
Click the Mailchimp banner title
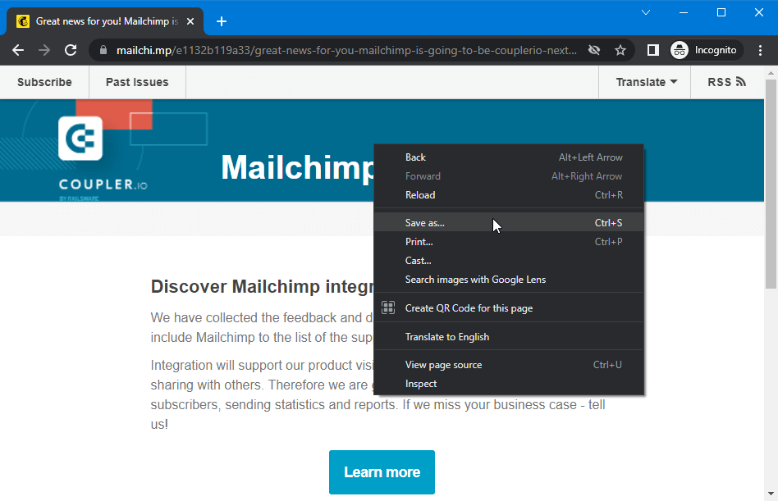[297, 167]
